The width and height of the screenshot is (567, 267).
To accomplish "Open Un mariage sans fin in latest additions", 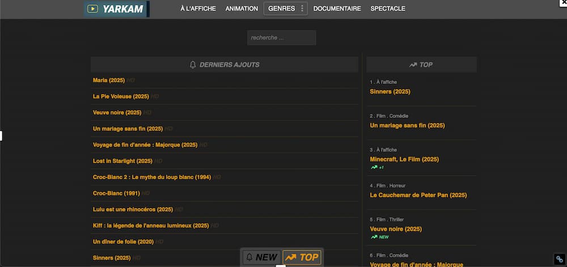I will point(128,129).
